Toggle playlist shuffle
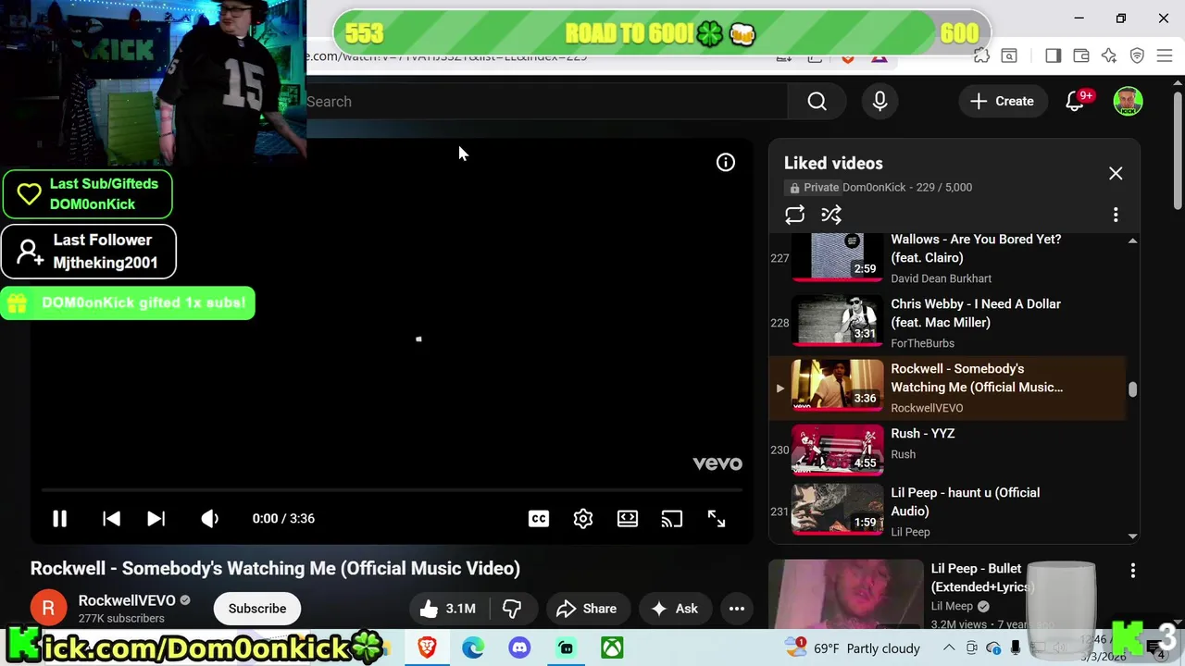This screenshot has width=1185, height=666. point(831,215)
